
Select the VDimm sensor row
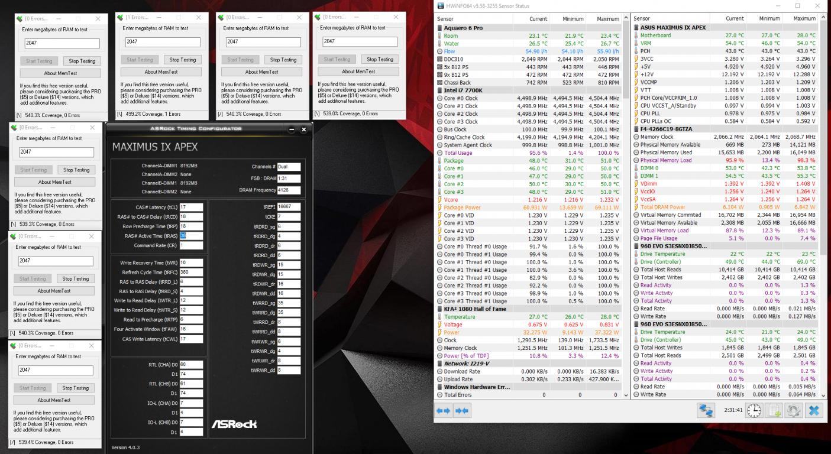(725, 184)
